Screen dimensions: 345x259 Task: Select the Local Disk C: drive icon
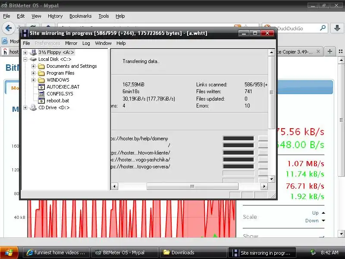point(33,59)
